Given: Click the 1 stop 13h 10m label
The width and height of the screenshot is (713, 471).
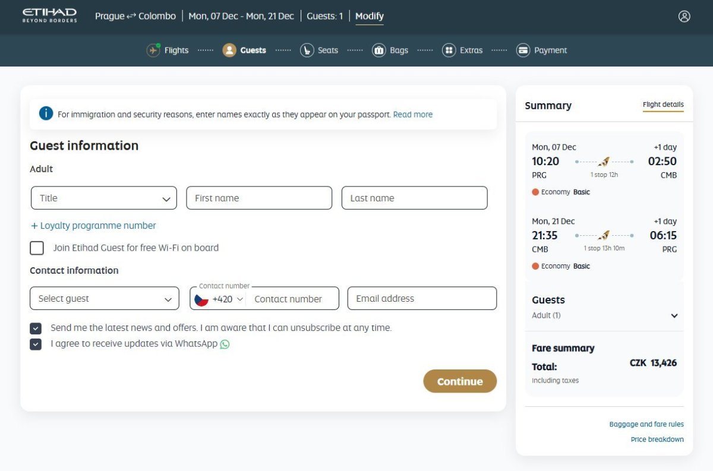Looking at the screenshot, I should tap(604, 248).
